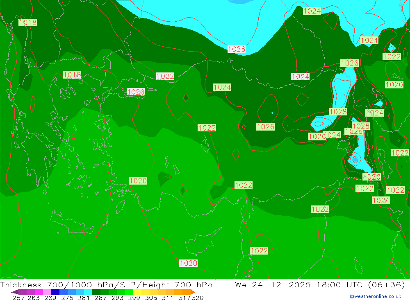Click the 281 legend value
The image size is (410, 300).
(x=84, y=298)
